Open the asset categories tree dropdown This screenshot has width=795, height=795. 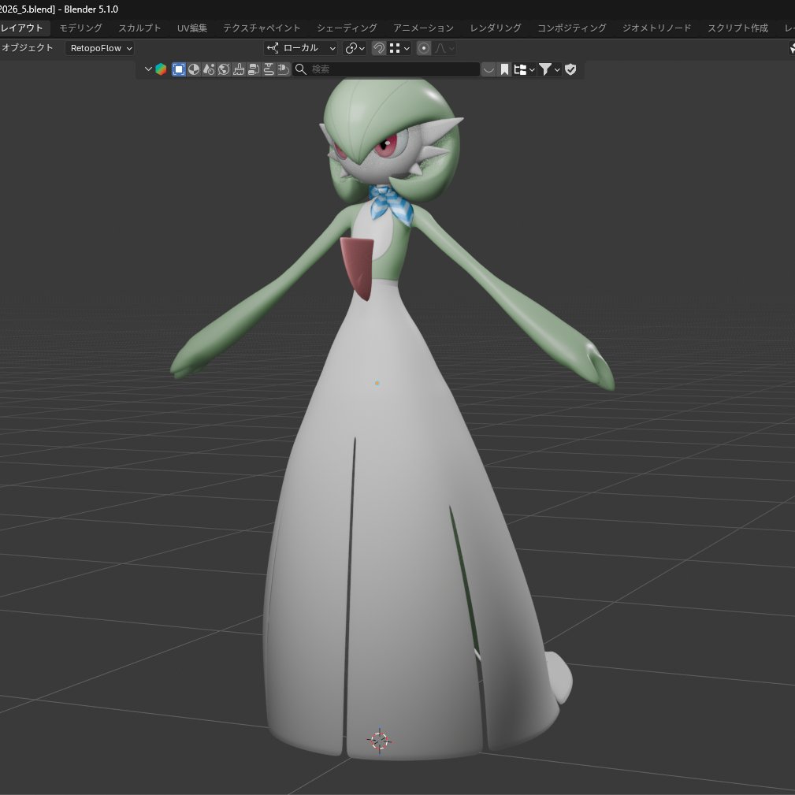tap(524, 69)
